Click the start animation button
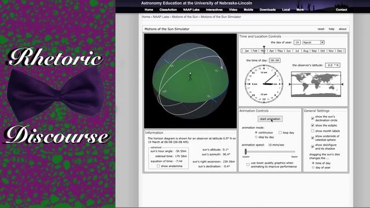This screenshot has width=370, height=208. coord(270,119)
